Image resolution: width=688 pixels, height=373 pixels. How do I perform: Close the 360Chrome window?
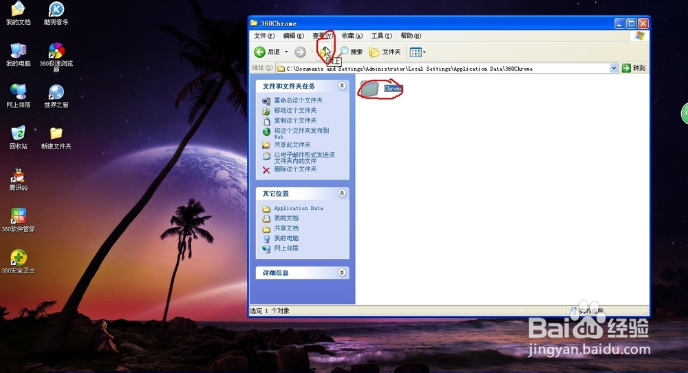[x=643, y=23]
